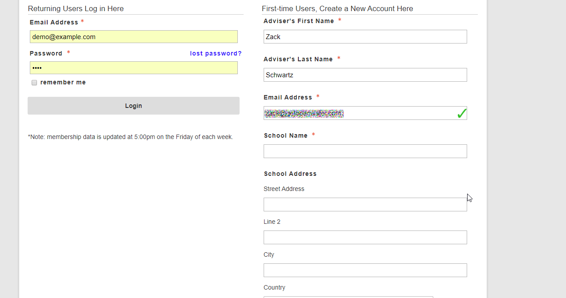Select the Line 2 address input
The image size is (566, 298).
pyautogui.click(x=365, y=237)
